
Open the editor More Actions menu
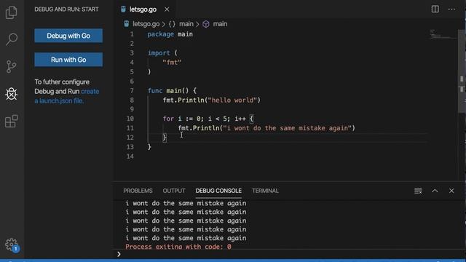[x=451, y=9]
